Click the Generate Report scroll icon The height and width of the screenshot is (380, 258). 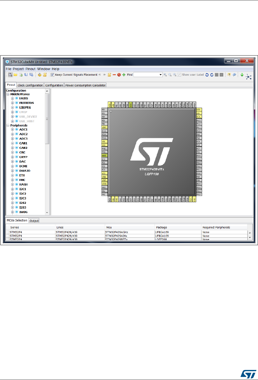tap(45, 75)
